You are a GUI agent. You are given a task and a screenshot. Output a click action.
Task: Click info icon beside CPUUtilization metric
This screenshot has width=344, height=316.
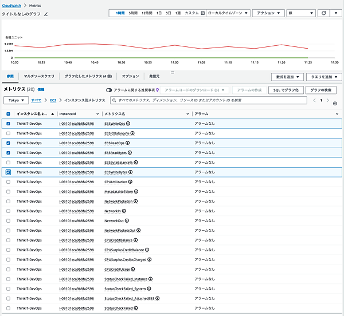(131, 181)
